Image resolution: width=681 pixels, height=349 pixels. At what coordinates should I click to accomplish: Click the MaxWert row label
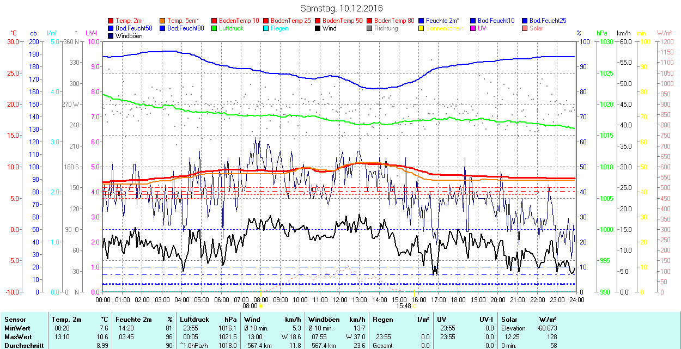click(x=17, y=337)
